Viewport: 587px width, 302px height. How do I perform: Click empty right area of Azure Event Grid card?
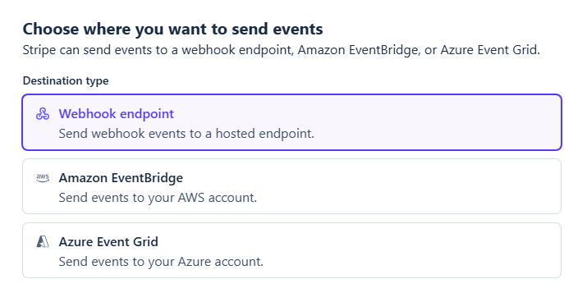449,250
